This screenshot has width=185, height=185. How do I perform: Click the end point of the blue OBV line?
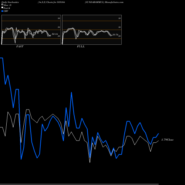(x=158, y=134)
